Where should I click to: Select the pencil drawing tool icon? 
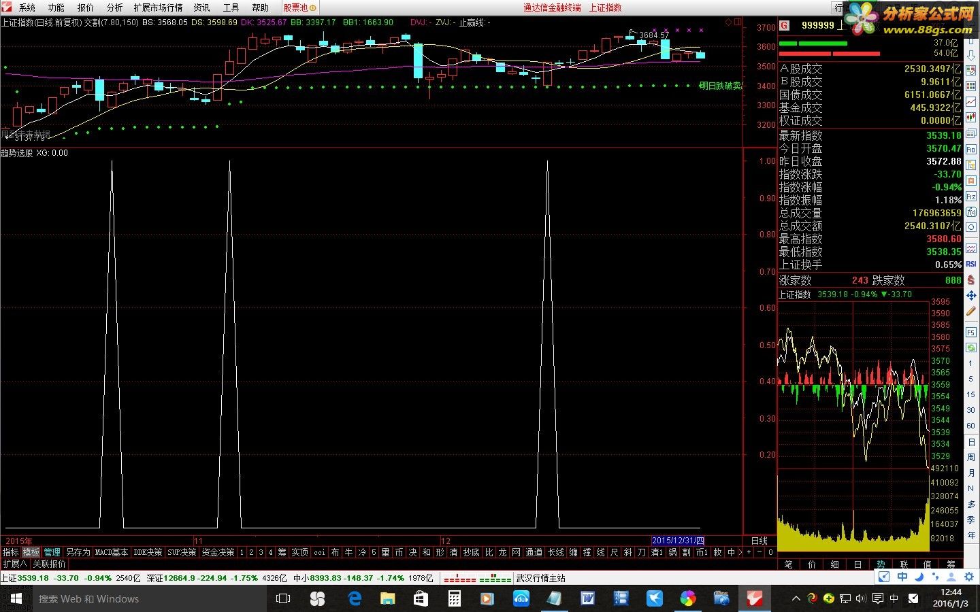pyautogui.click(x=971, y=312)
